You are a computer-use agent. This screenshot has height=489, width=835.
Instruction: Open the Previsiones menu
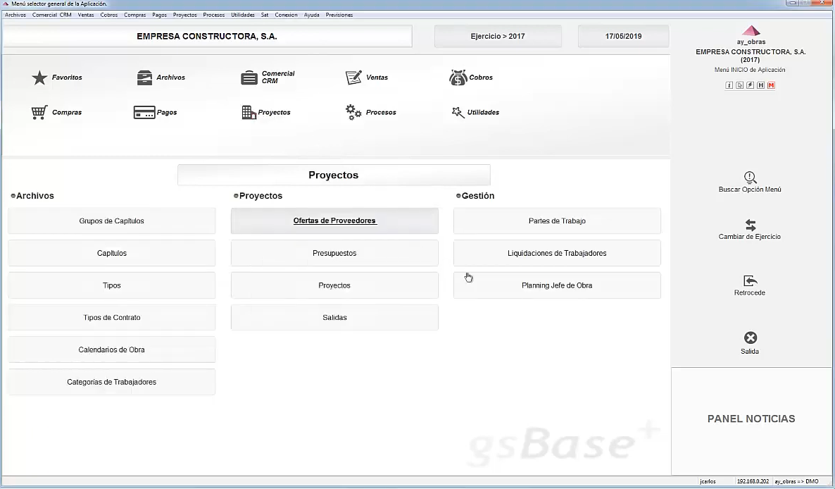[339, 14]
